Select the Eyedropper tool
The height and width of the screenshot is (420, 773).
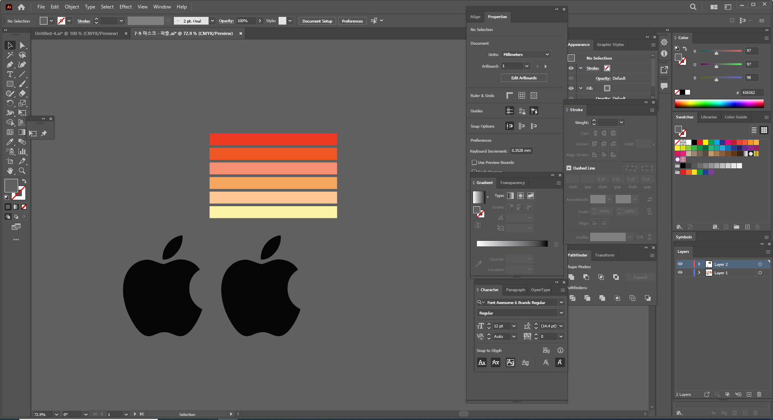pyautogui.click(x=10, y=142)
